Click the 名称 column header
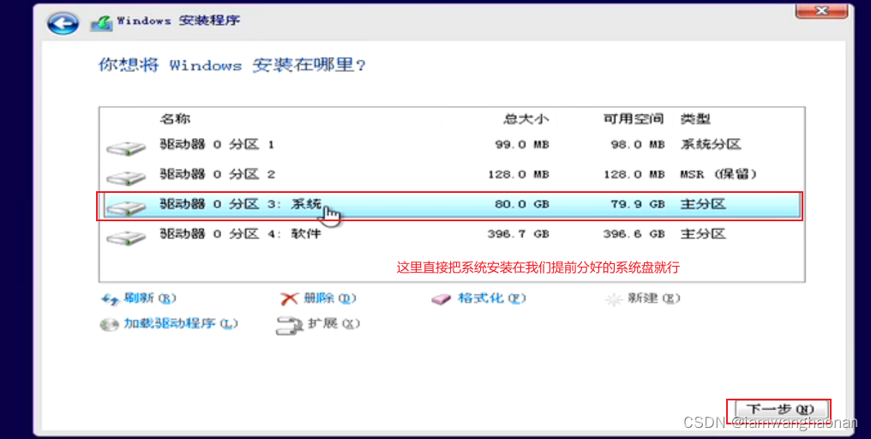 click(175, 119)
